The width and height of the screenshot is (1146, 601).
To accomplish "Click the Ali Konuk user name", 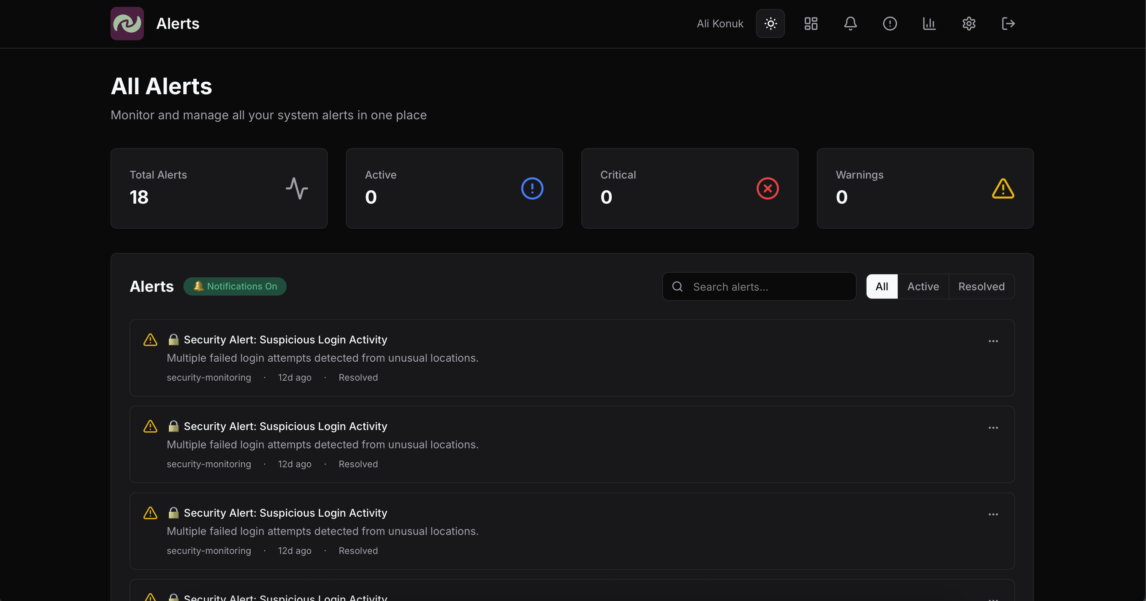I will 720,24.
